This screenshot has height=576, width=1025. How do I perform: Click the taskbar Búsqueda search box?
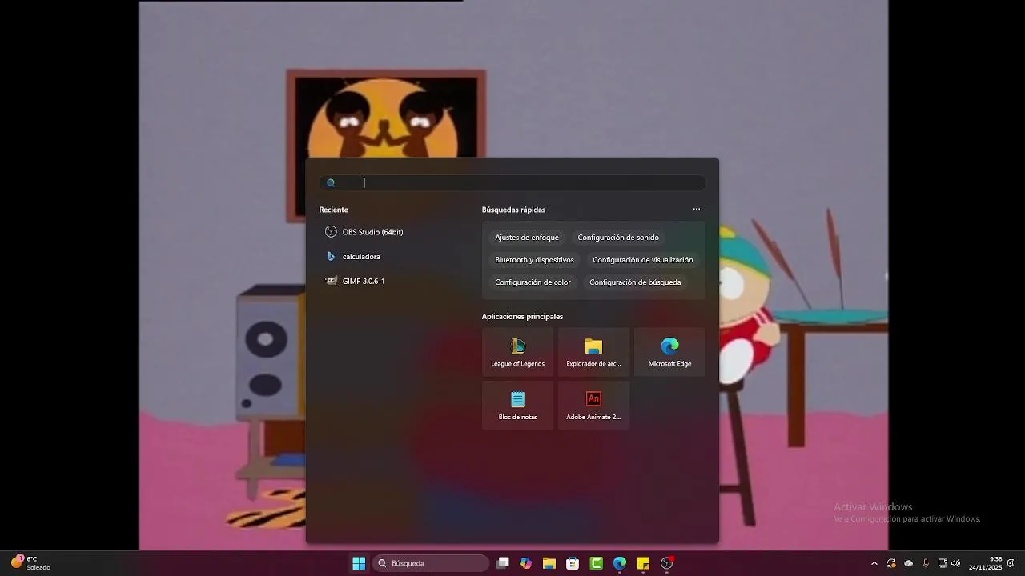(x=431, y=563)
